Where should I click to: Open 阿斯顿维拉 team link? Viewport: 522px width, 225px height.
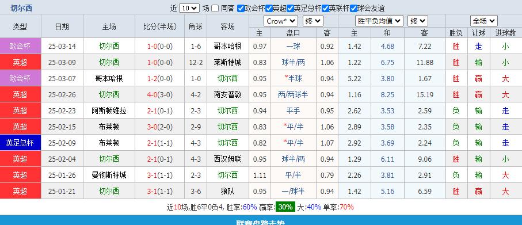[109, 110]
